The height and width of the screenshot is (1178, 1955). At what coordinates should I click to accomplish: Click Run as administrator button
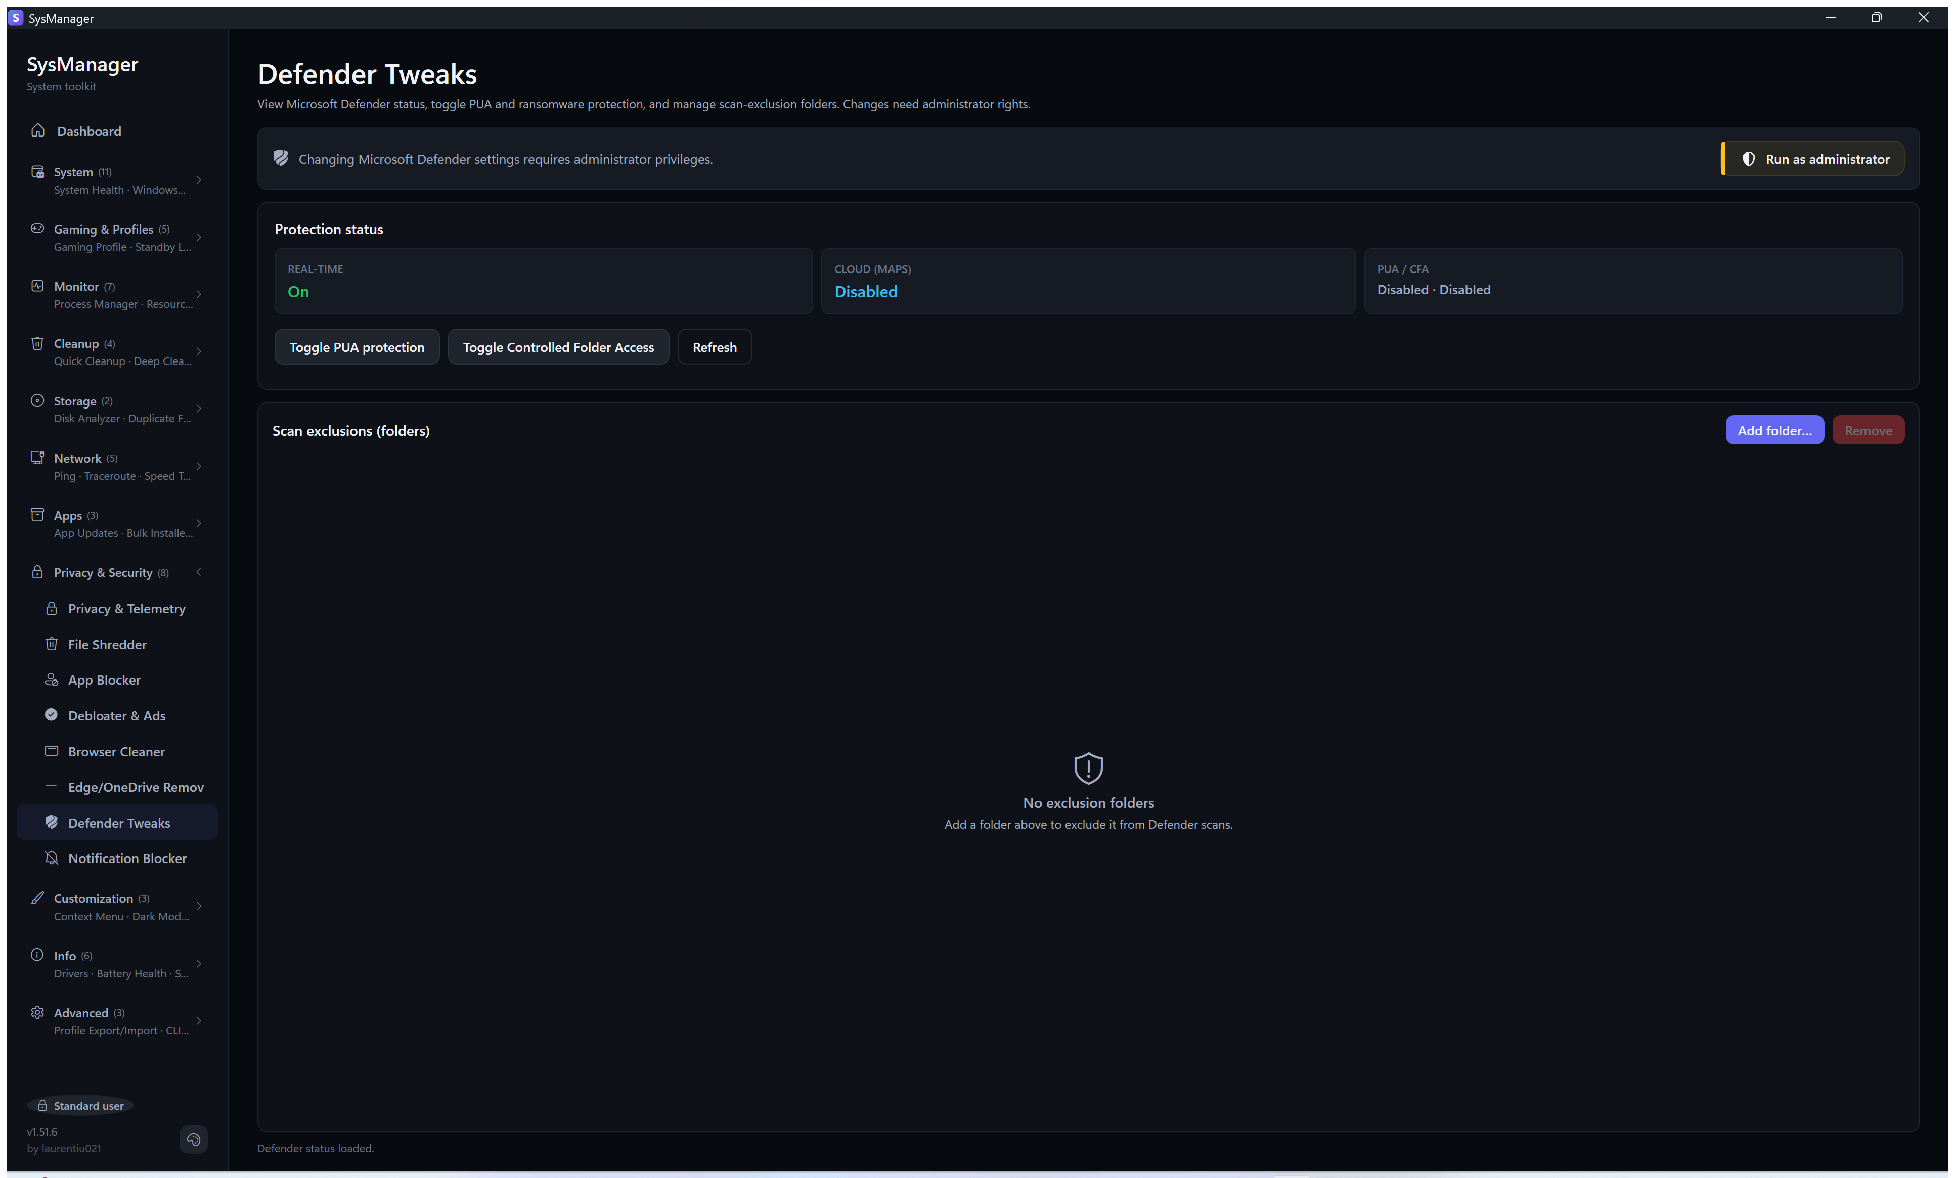pyautogui.click(x=1813, y=159)
